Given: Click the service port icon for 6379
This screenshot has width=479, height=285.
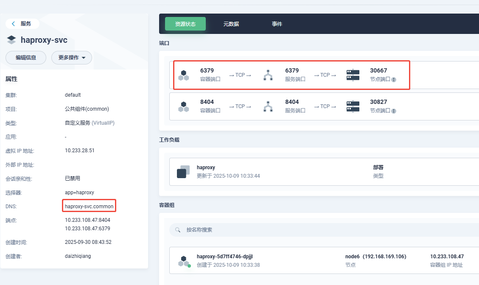Looking at the screenshot, I should click(x=268, y=75).
